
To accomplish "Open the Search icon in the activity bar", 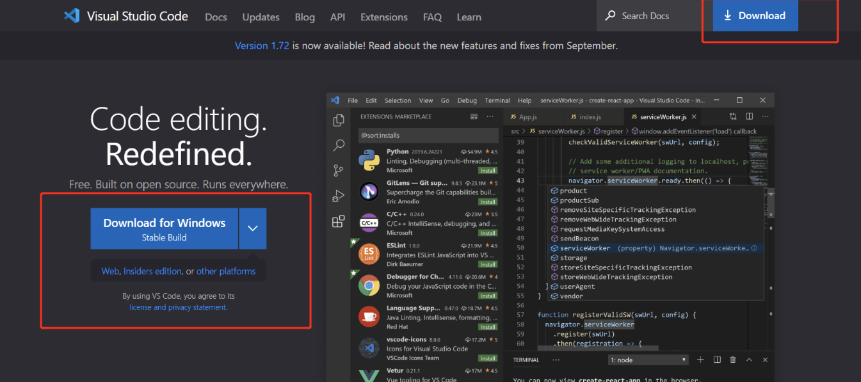I will [x=339, y=146].
